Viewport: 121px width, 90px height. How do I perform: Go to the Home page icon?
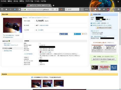[6, 9]
